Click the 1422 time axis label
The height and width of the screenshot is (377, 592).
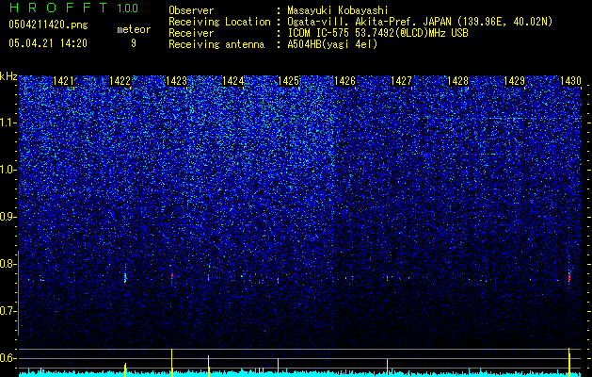120,81
